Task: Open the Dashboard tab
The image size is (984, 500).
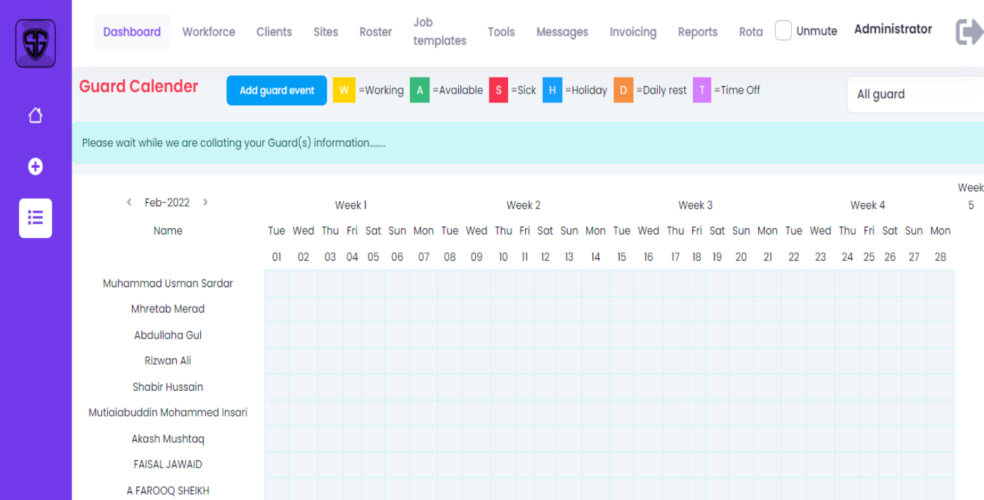Action: coord(132,32)
